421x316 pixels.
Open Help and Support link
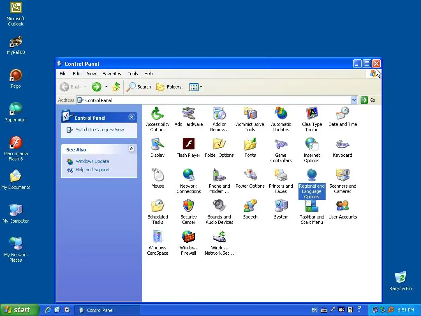tap(93, 170)
